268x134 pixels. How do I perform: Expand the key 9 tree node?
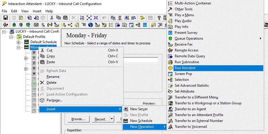coord(26,69)
